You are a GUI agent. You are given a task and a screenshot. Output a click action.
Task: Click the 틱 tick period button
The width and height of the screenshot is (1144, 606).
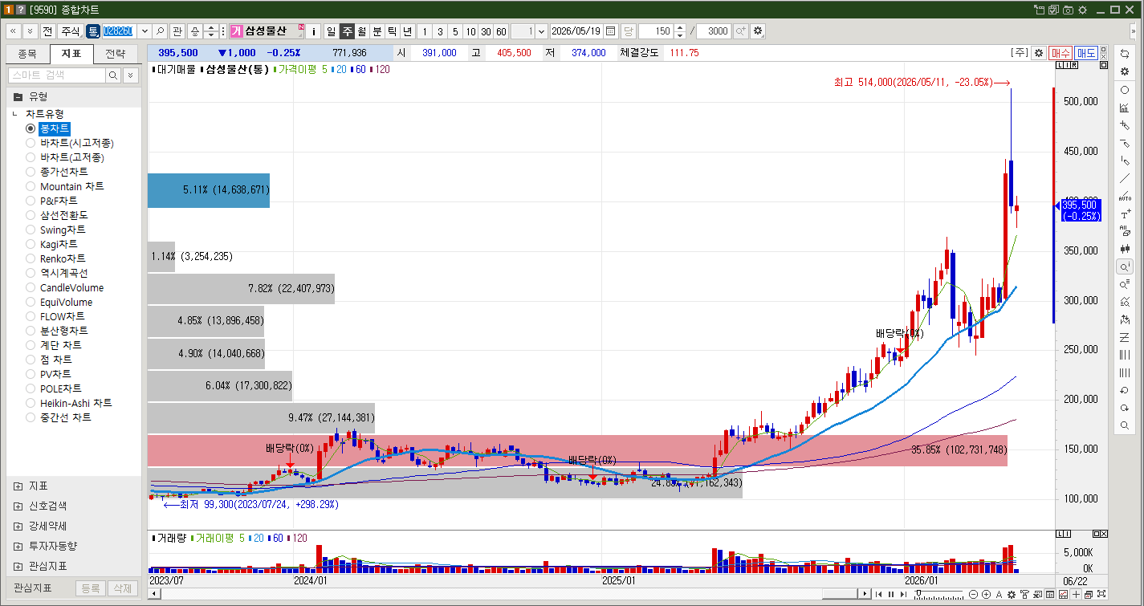[392, 31]
